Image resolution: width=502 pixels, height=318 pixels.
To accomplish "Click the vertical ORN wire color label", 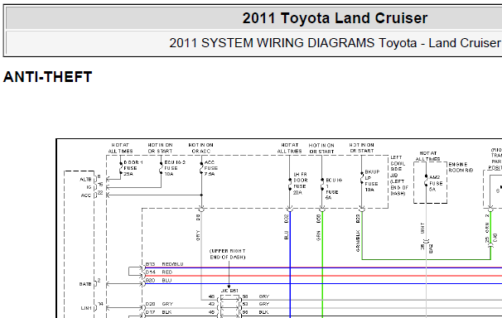I will point(487,228).
